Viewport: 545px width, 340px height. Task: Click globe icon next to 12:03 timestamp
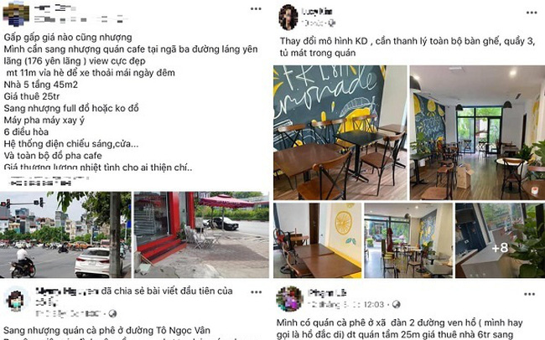(396, 305)
